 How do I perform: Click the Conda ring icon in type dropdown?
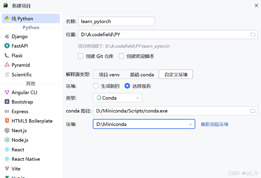tap(99, 98)
